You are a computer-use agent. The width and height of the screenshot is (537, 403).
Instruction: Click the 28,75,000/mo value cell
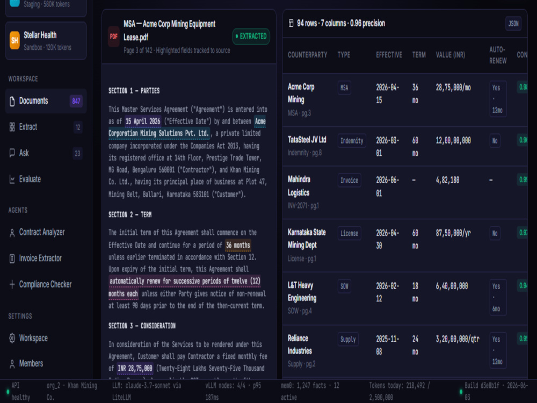pyautogui.click(x=453, y=88)
